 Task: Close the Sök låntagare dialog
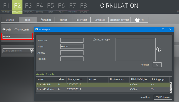tap(170, 29)
